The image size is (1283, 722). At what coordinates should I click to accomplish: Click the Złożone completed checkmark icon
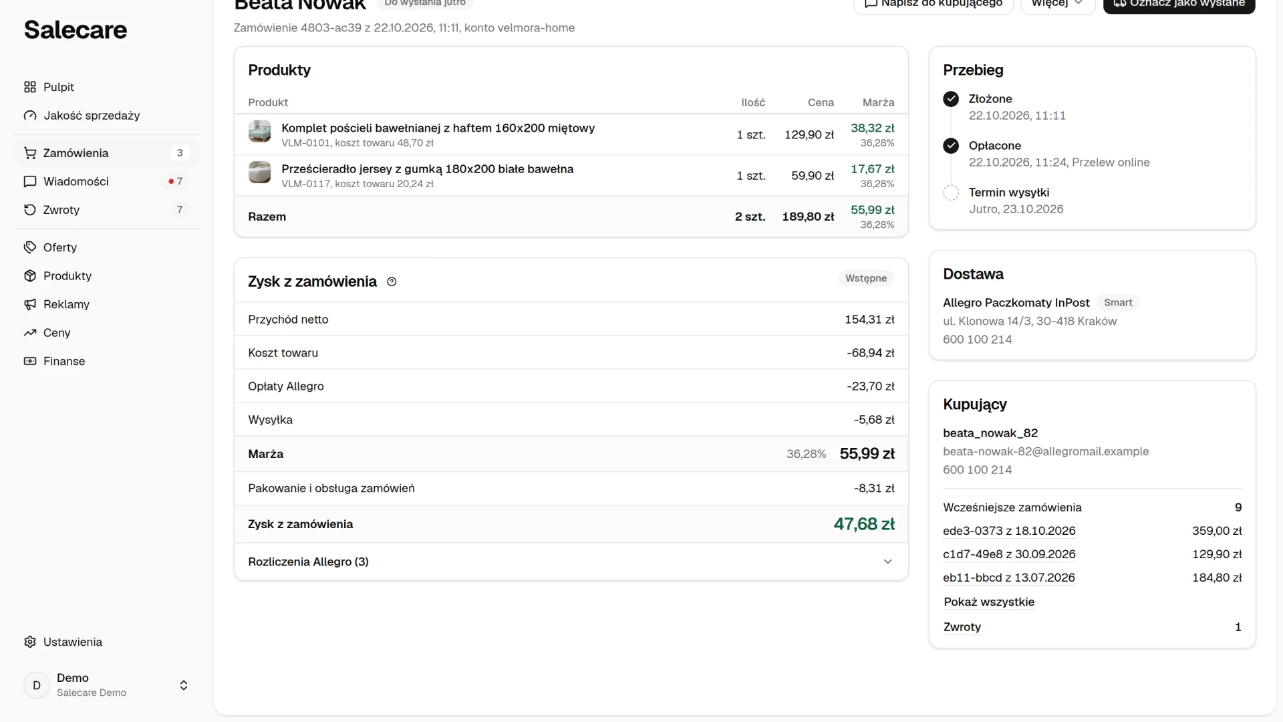951,99
